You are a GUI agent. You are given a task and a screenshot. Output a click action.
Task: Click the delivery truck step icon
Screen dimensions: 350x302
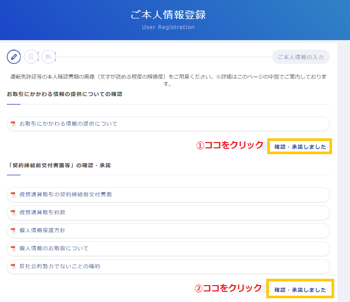pyautogui.click(x=48, y=57)
